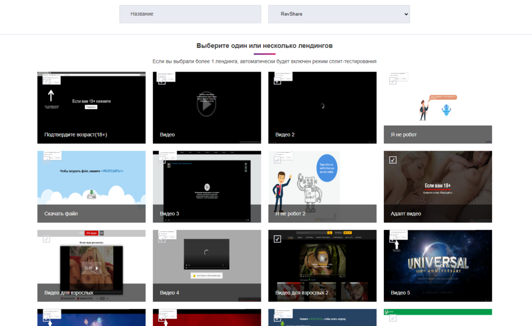Toggle the checkbox on the Видео для взрослых landing

[x=46, y=239]
